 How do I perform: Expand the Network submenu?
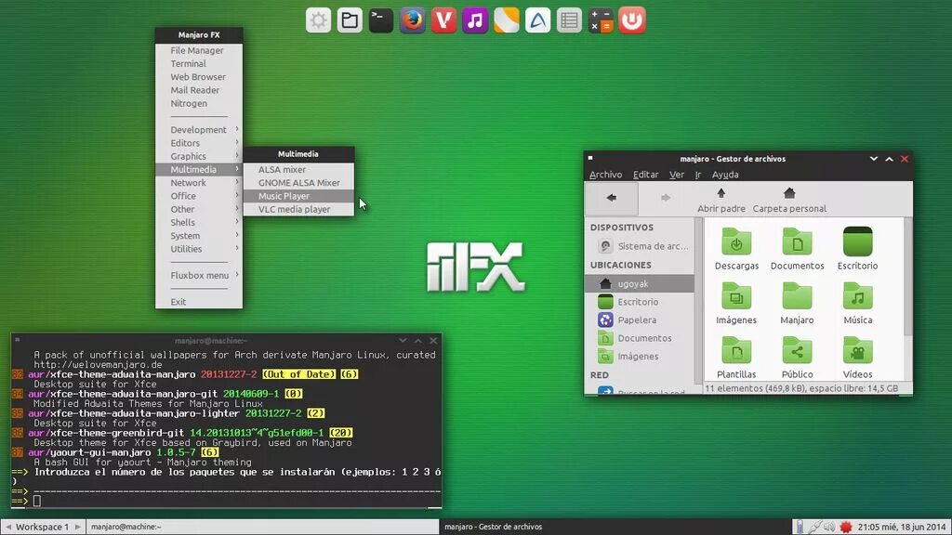click(x=199, y=183)
